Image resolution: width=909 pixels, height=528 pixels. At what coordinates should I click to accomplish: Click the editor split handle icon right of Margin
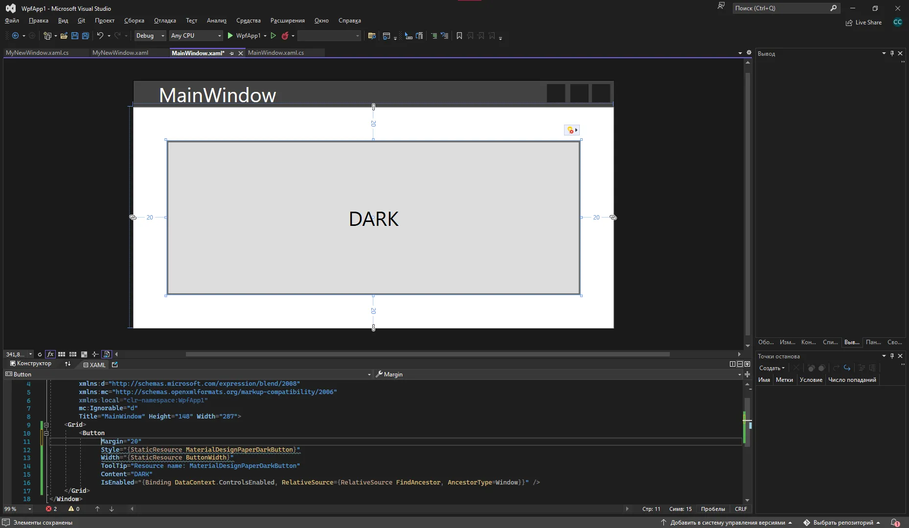(x=747, y=374)
